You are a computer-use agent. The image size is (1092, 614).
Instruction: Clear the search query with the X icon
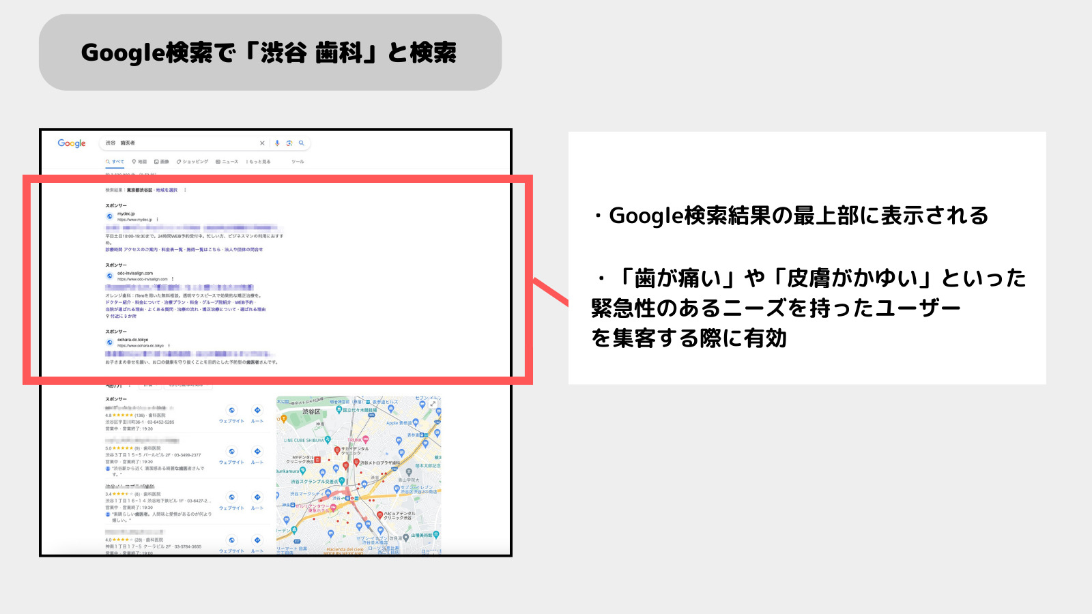(262, 143)
